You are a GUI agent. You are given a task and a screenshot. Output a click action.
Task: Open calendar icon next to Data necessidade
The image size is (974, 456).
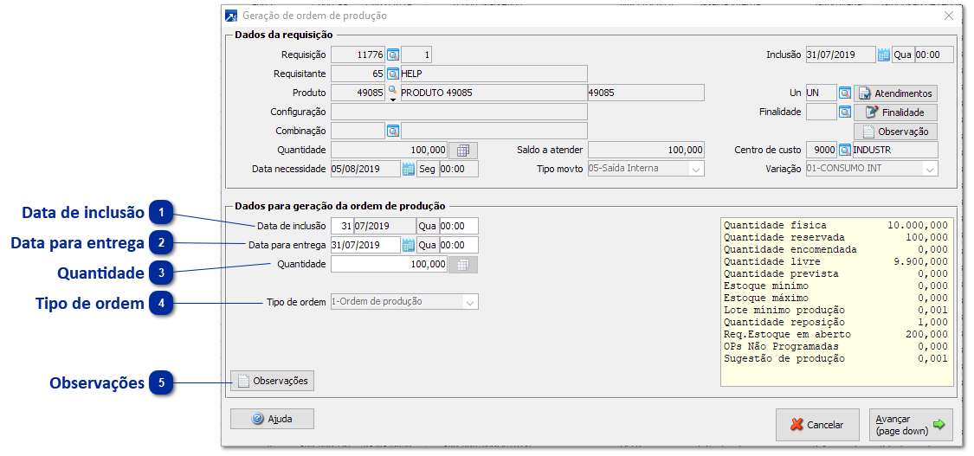tap(408, 169)
